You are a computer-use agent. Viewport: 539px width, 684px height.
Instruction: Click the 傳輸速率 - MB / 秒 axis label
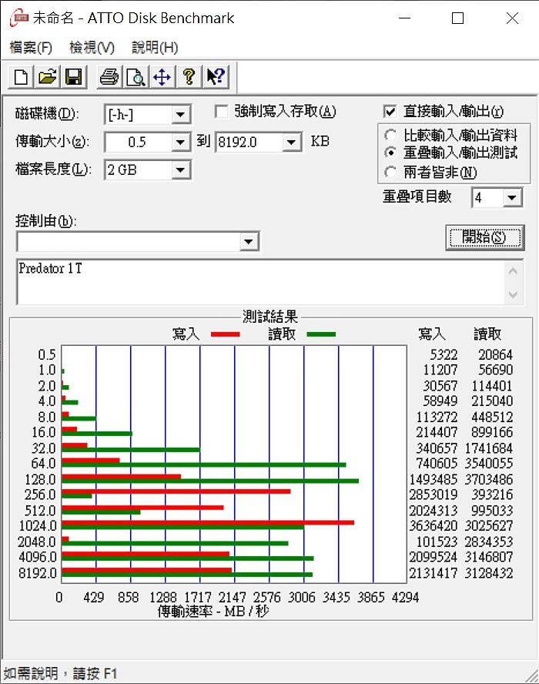[213, 611]
